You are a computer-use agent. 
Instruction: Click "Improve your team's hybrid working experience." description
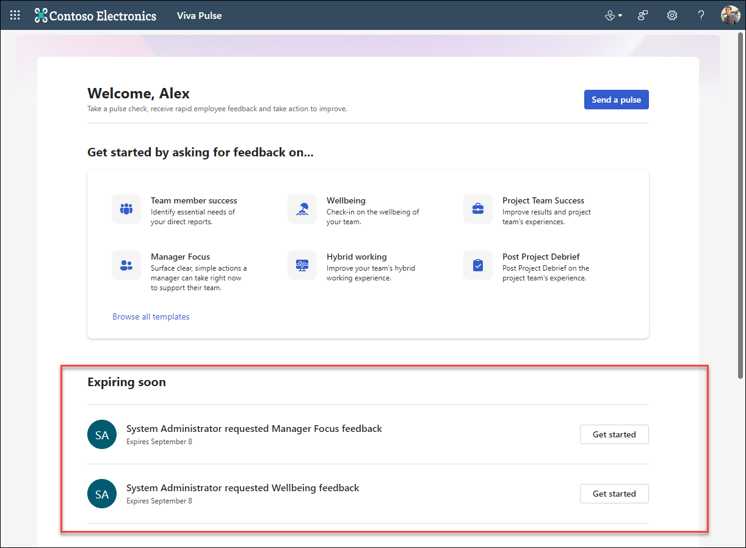[371, 273]
